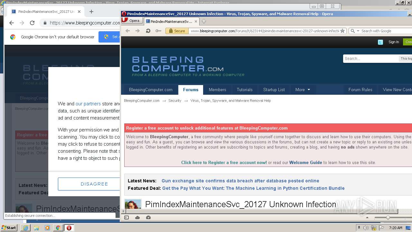The height and width of the screenshot is (232, 412).
Task: Switch to Opera on taskbar
Action: [x=69, y=228]
